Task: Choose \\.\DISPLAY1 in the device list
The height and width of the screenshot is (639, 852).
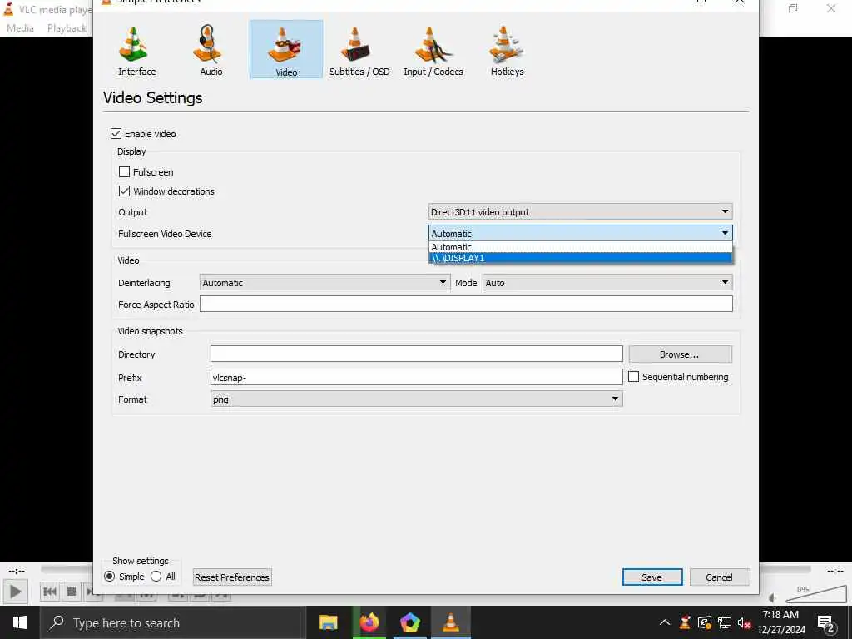Action: point(580,258)
